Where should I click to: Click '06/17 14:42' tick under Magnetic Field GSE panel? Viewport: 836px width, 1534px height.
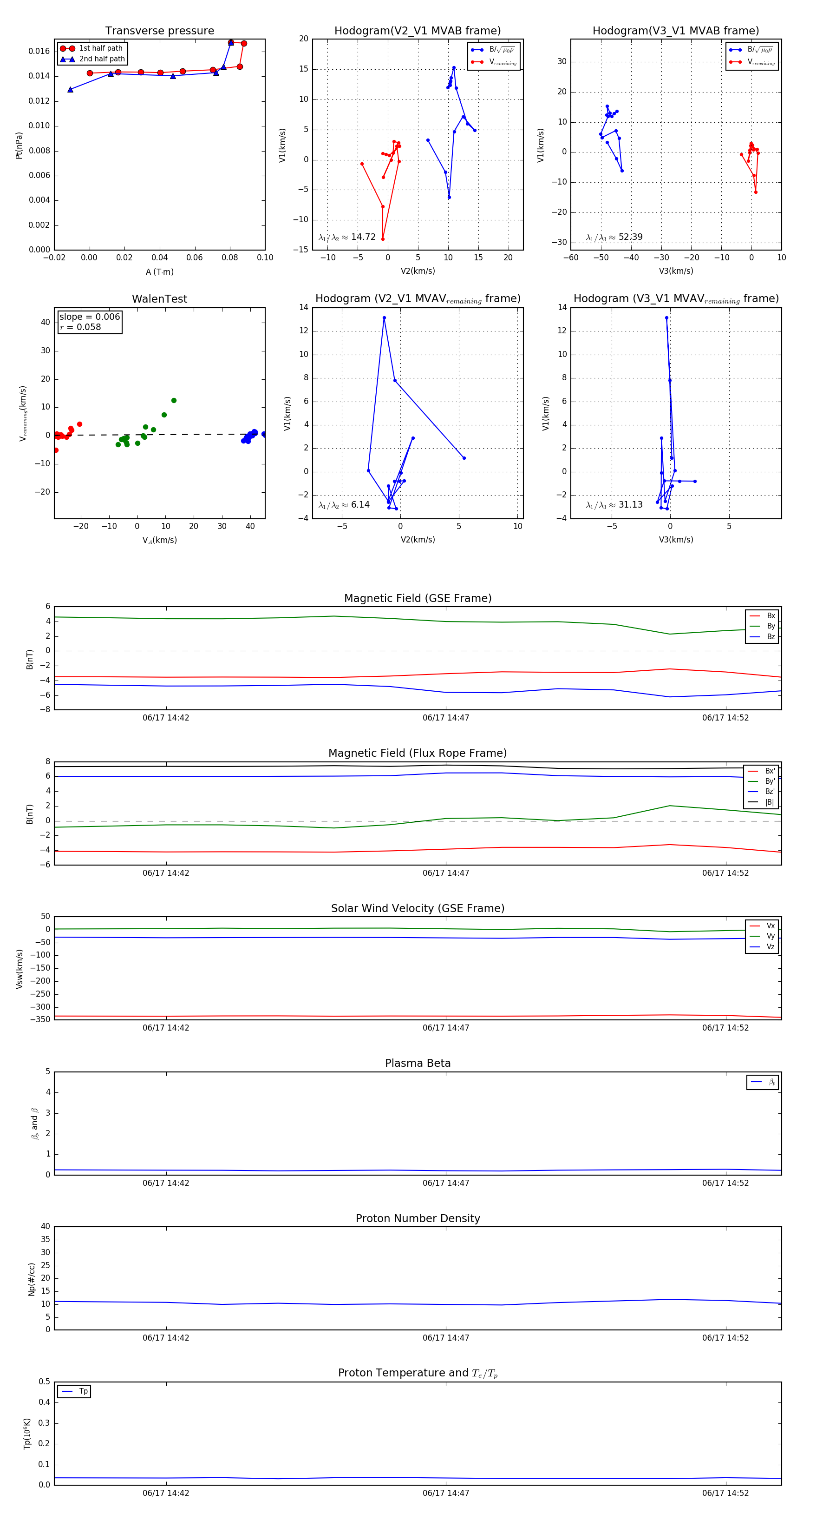(166, 718)
